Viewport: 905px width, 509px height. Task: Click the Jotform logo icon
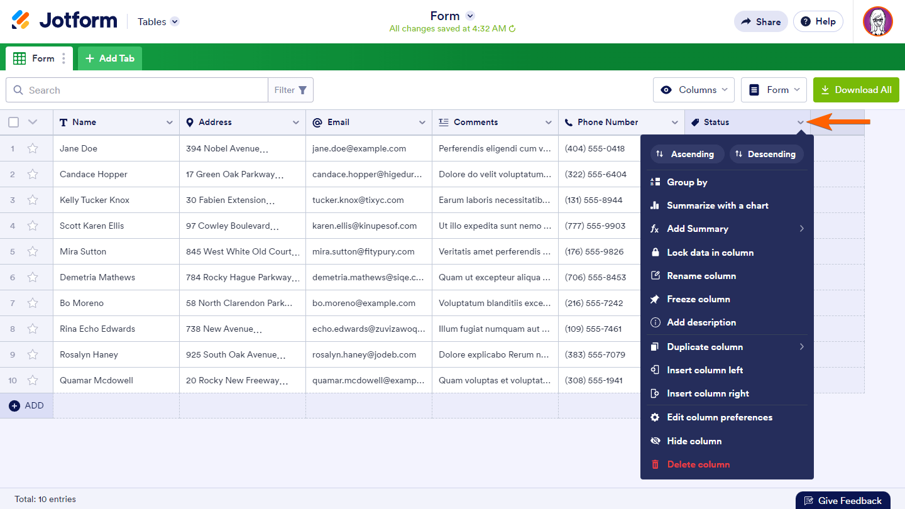[x=21, y=21]
